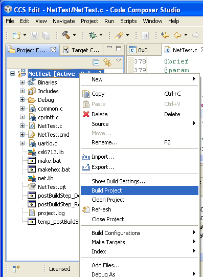
Task: Expand the Includes tree node
Action: click(x=22, y=91)
